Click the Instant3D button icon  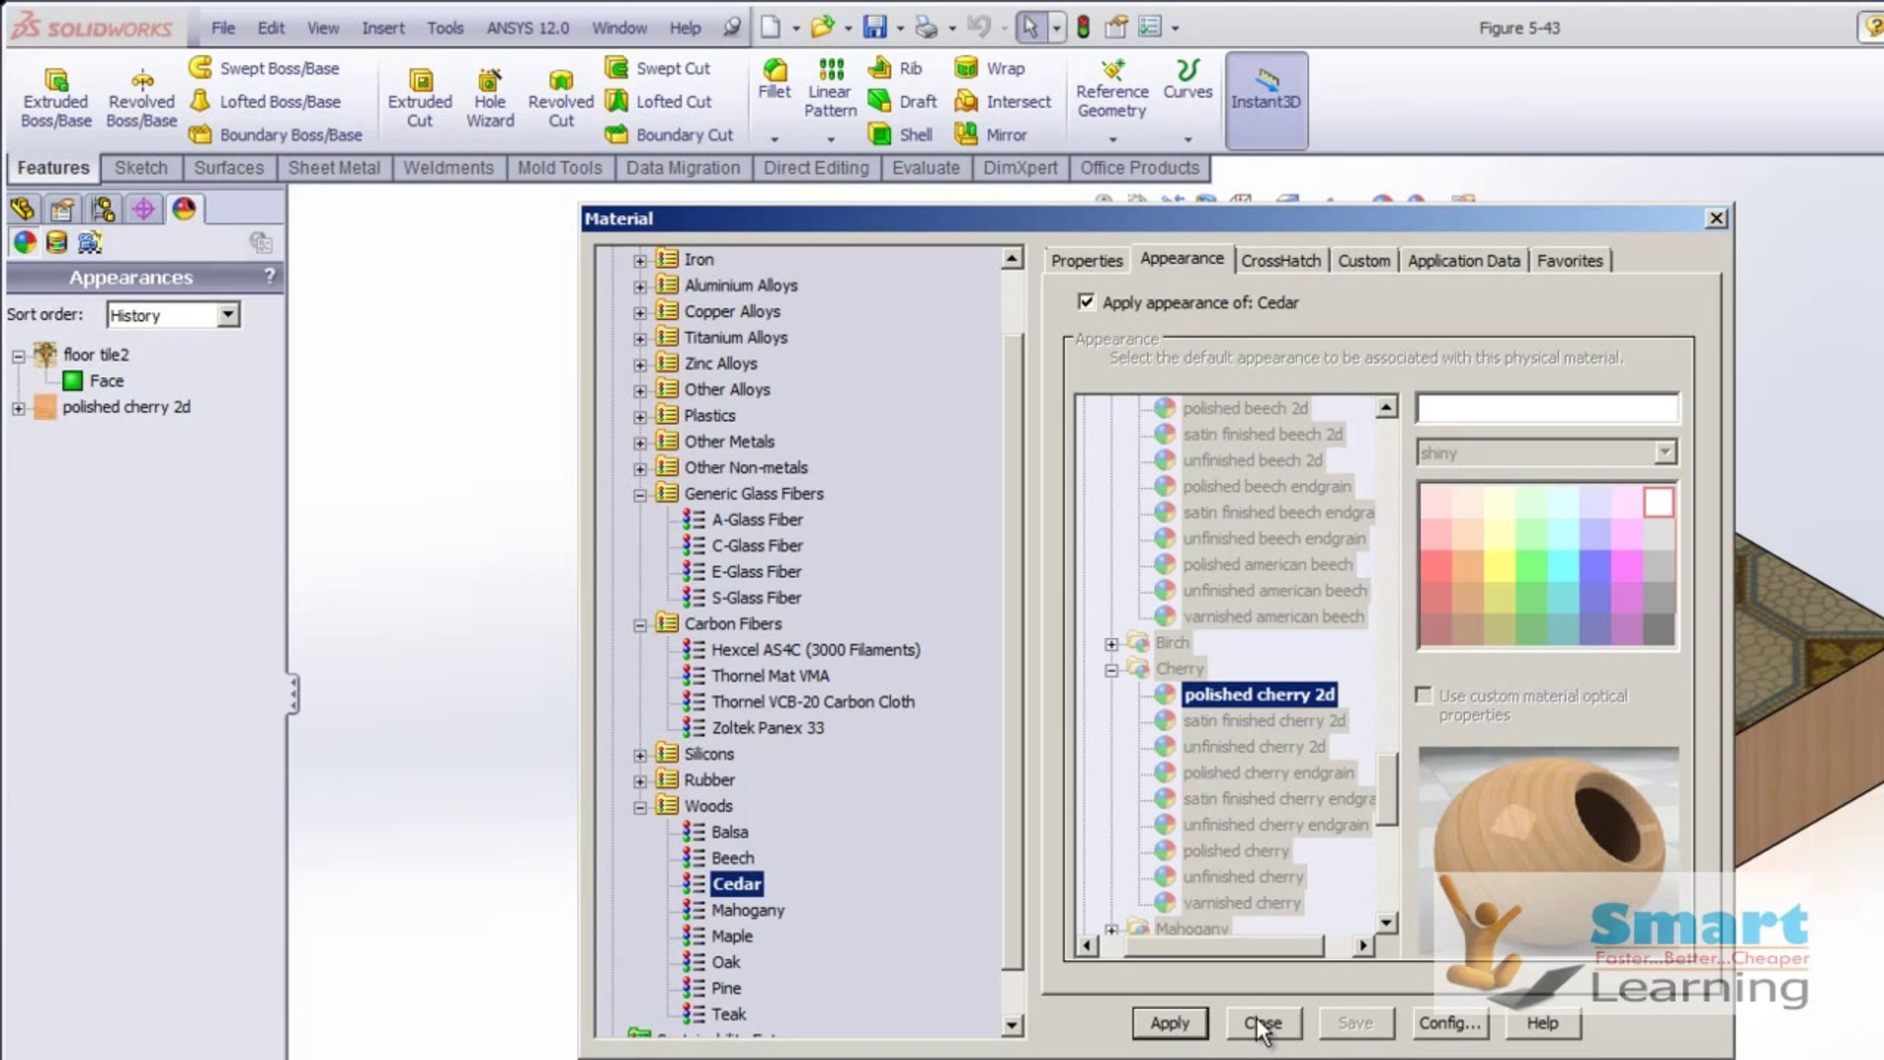(x=1266, y=80)
